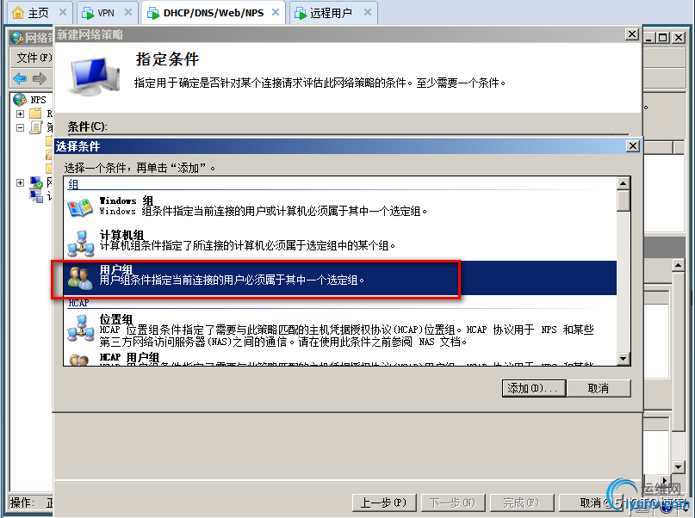Click the conditions list scrollbar down arrow
The width and height of the screenshot is (695, 518).
[x=624, y=359]
